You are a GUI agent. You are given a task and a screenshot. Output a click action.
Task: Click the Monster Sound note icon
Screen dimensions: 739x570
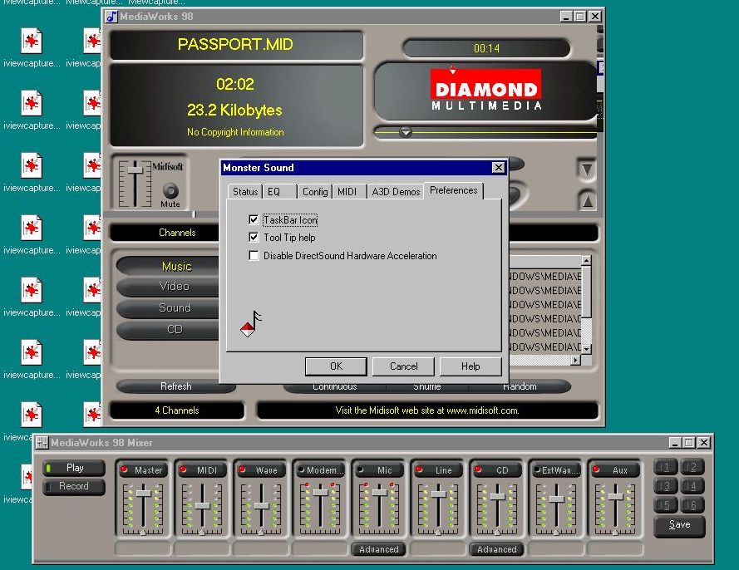(x=251, y=324)
